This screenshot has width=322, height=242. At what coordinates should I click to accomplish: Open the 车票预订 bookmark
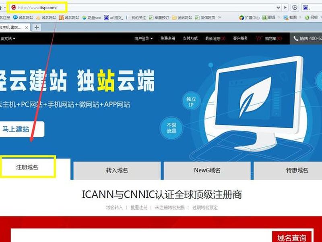(159, 18)
